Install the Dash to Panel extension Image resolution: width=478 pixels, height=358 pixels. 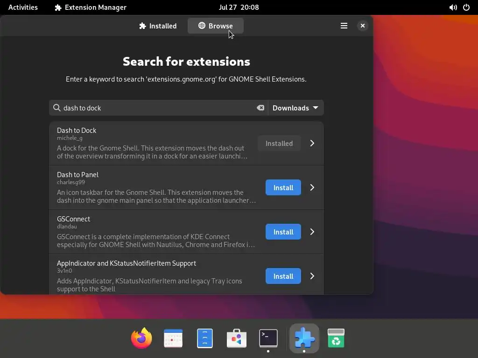point(283,187)
